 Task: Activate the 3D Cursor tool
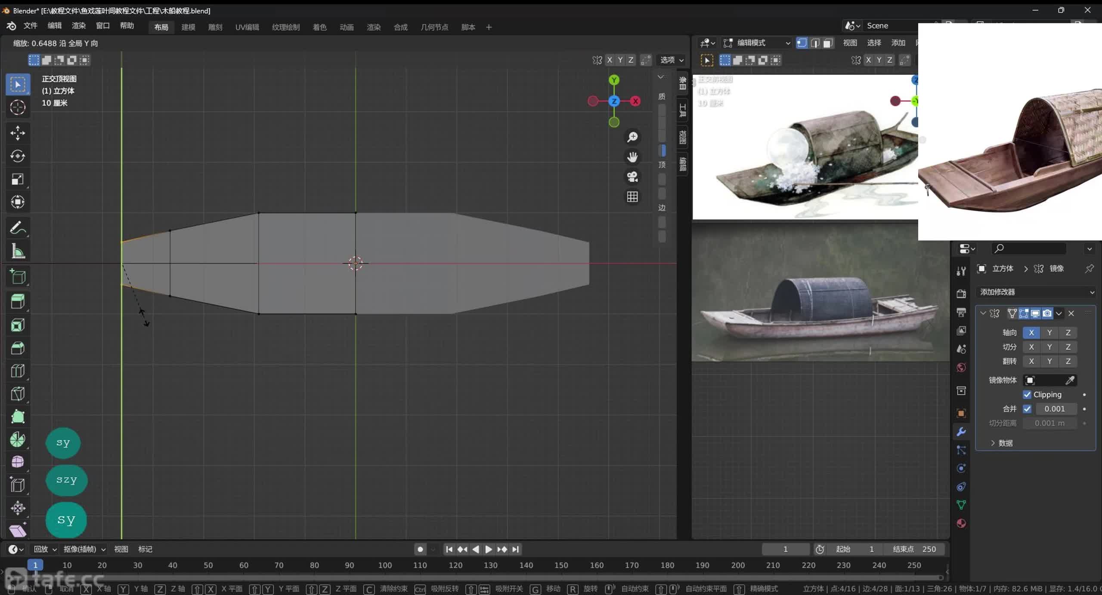pos(18,107)
